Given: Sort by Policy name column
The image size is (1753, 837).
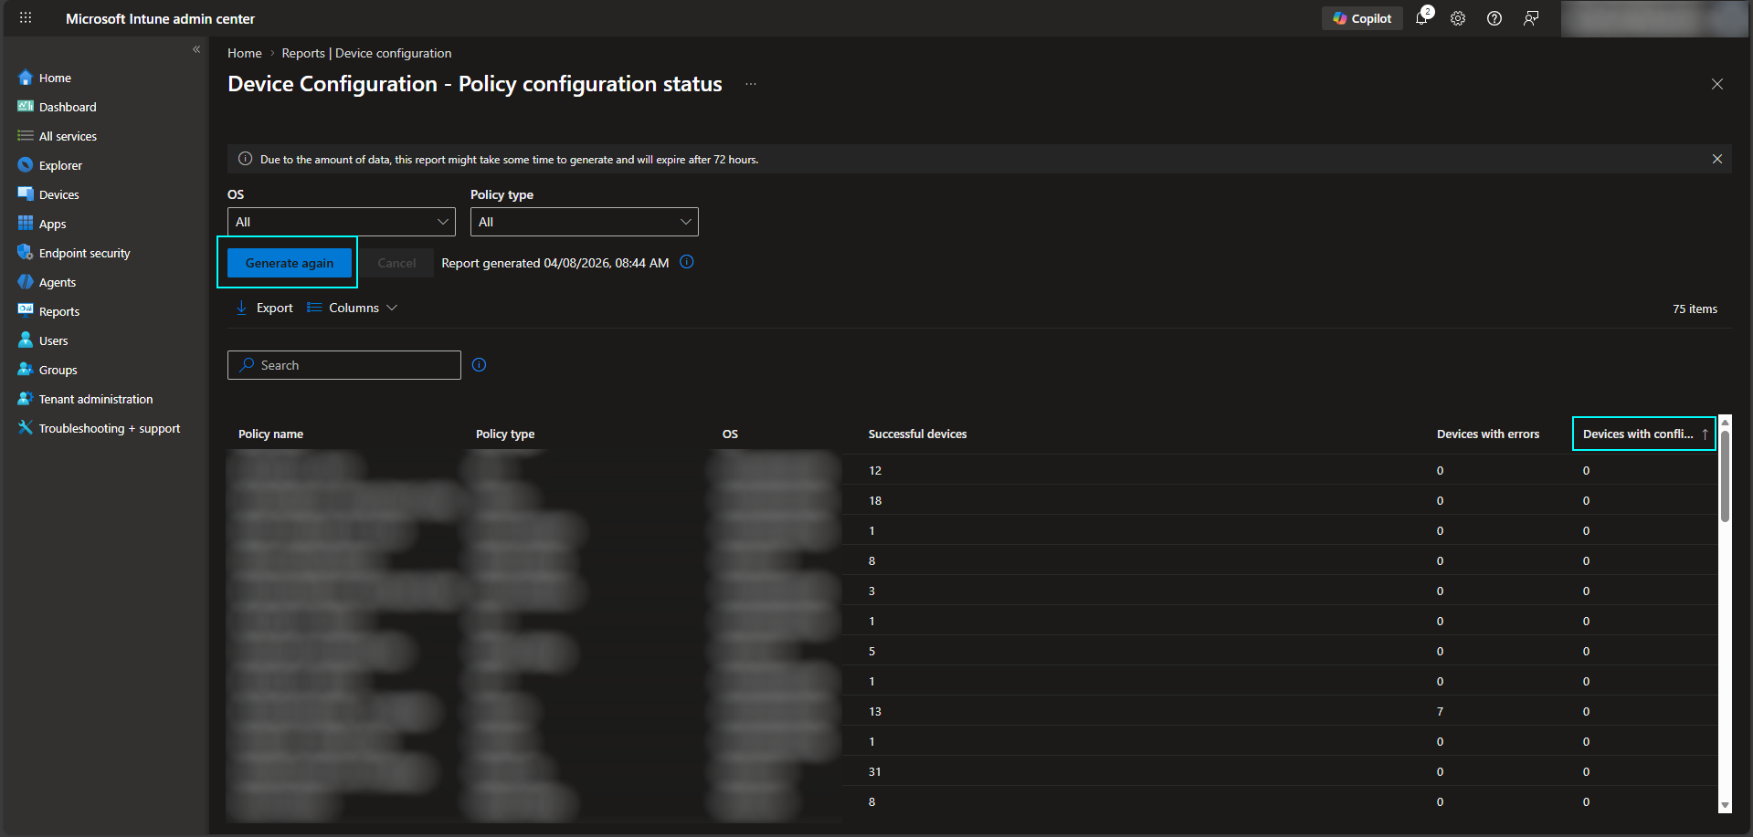Looking at the screenshot, I should click(x=270, y=434).
